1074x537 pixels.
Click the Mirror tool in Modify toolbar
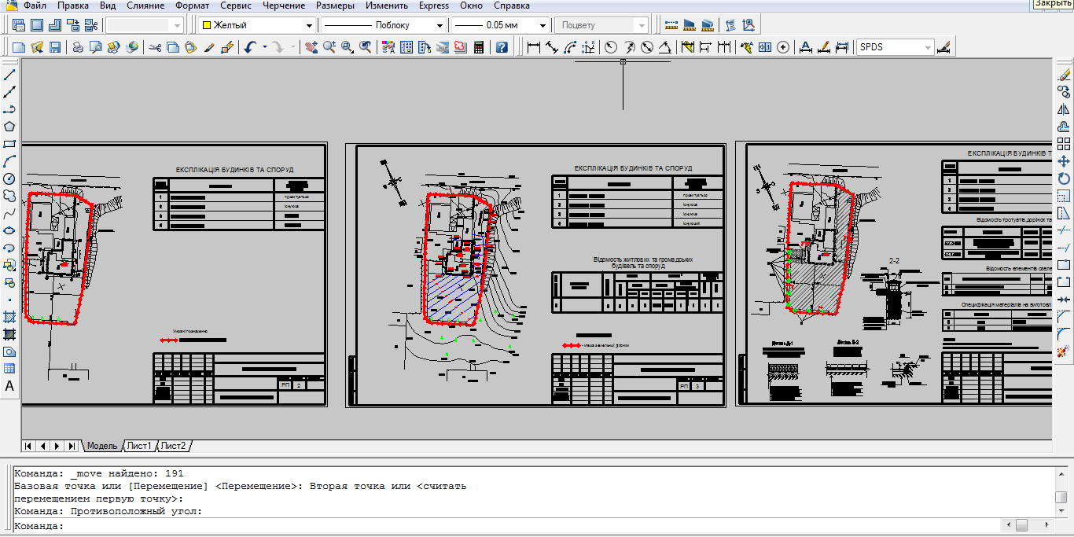[x=1064, y=109]
